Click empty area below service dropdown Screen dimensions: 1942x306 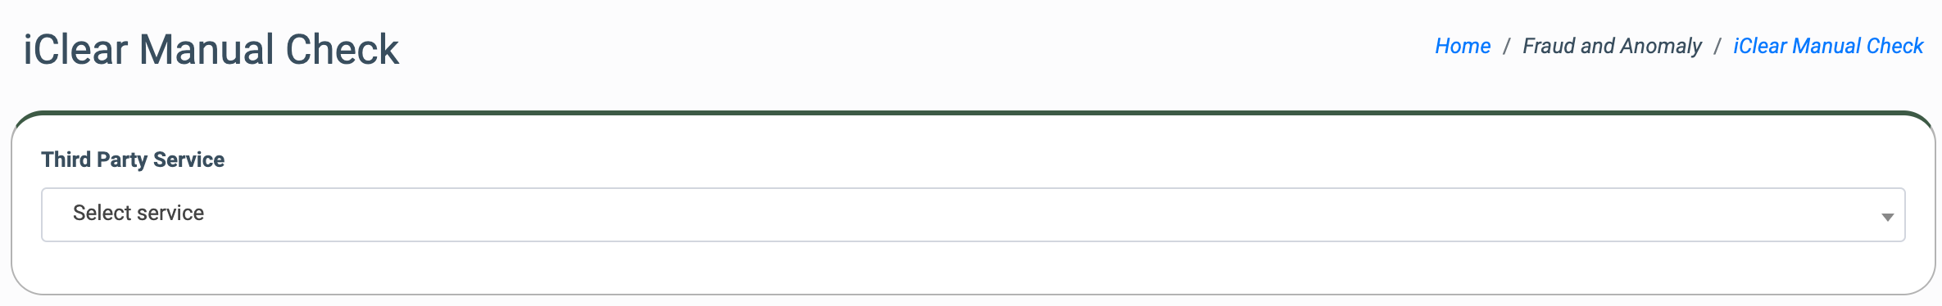973,268
